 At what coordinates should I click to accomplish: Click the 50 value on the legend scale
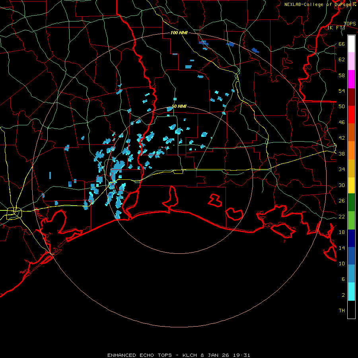[x=342, y=107]
